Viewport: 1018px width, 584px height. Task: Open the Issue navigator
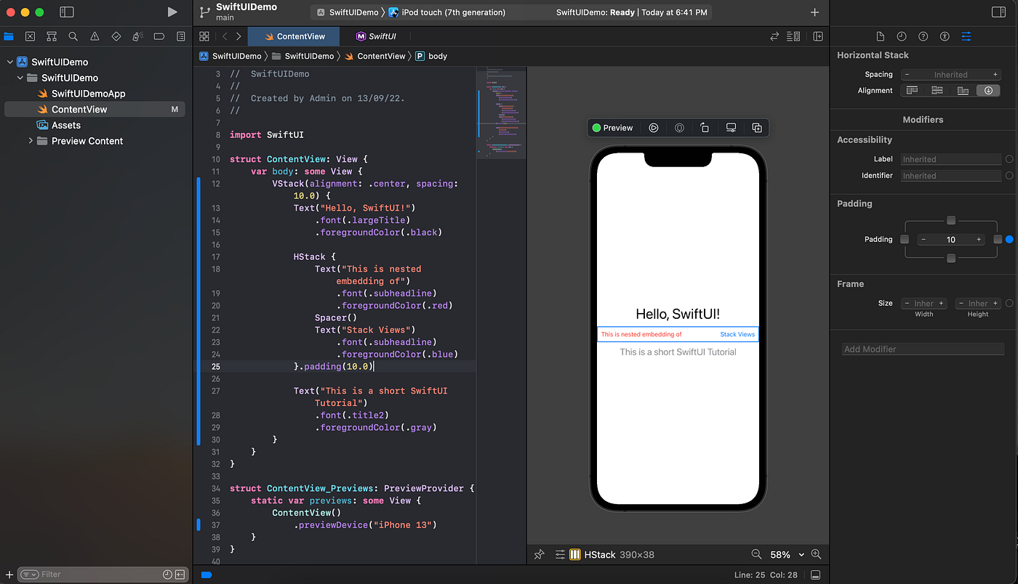[95, 36]
